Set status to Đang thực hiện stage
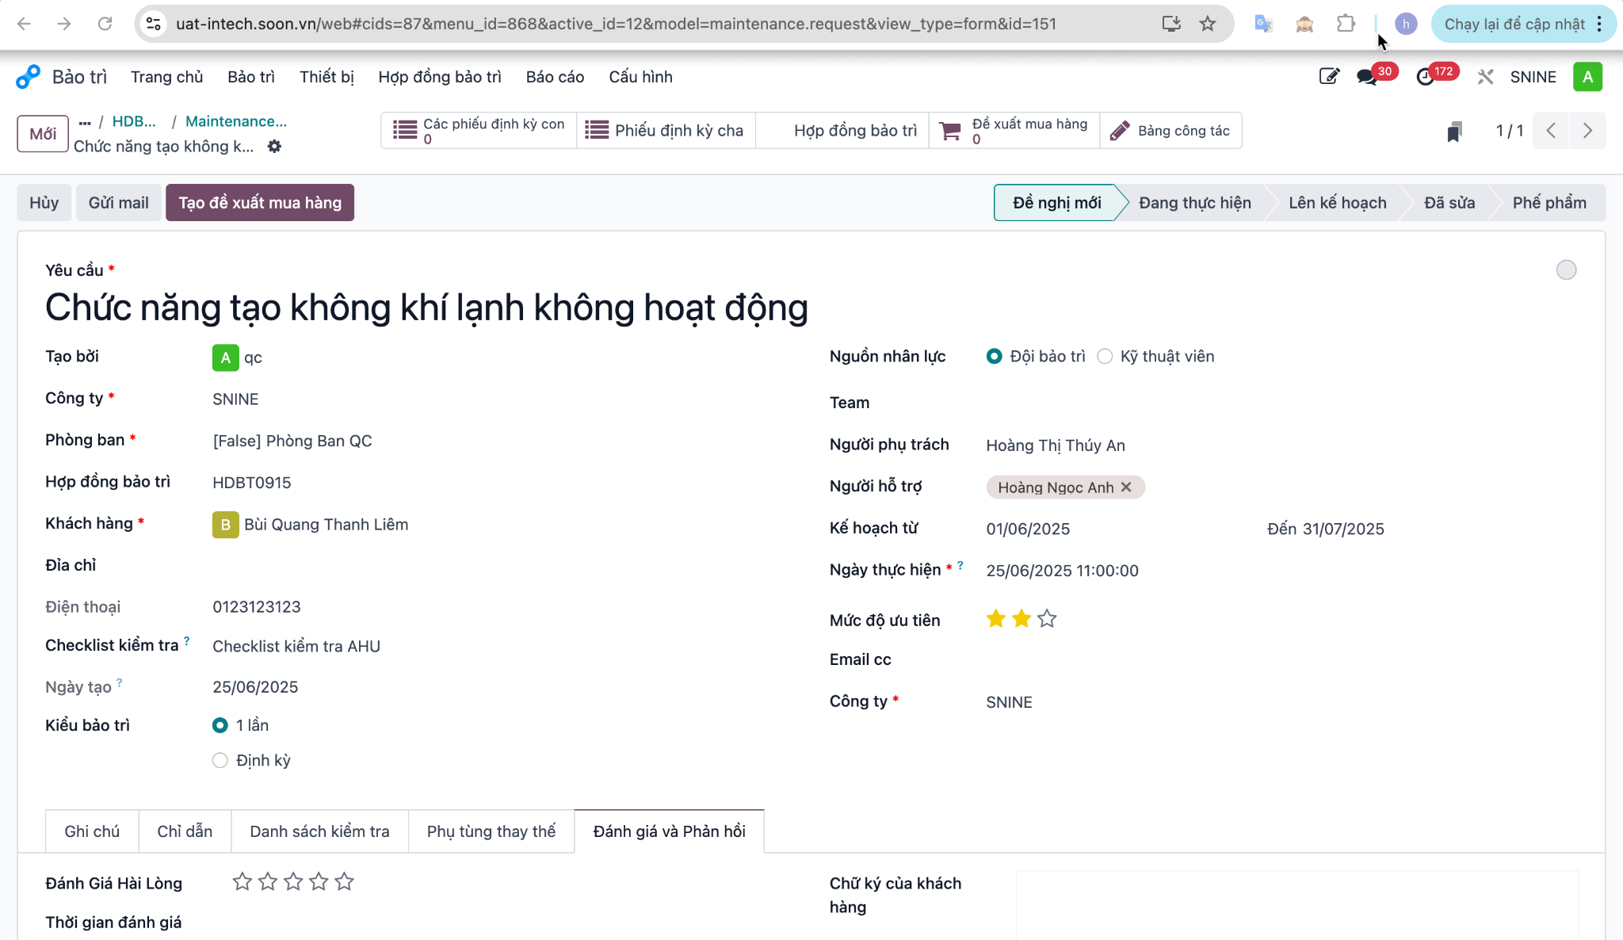The height and width of the screenshot is (940, 1623). pyautogui.click(x=1195, y=203)
